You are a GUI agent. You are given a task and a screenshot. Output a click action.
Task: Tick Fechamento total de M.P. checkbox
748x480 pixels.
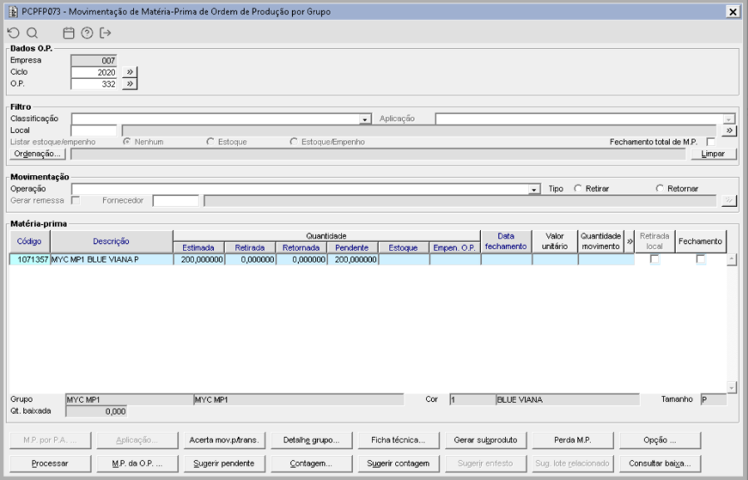tap(711, 142)
